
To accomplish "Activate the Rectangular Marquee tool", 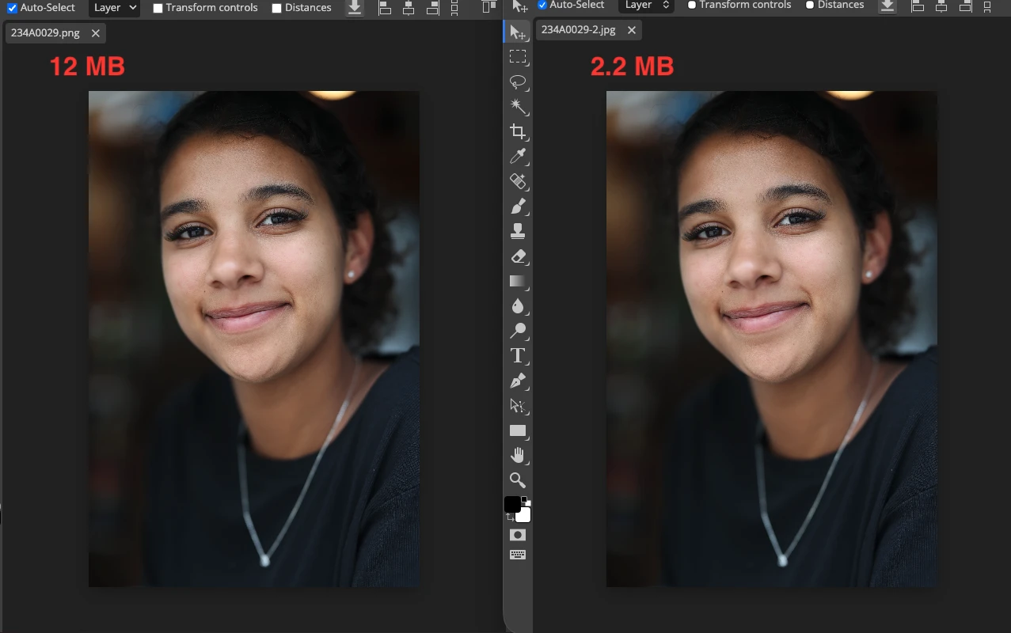I will (x=518, y=56).
